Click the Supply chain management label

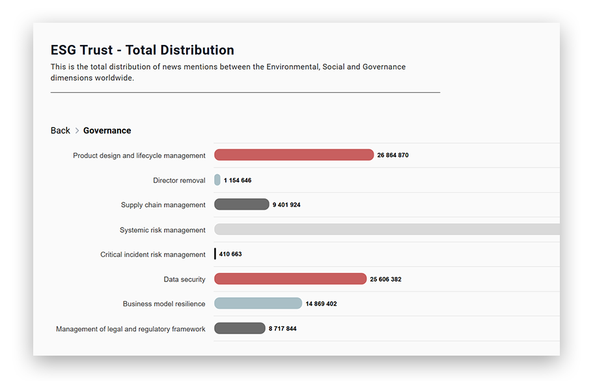pyautogui.click(x=163, y=205)
